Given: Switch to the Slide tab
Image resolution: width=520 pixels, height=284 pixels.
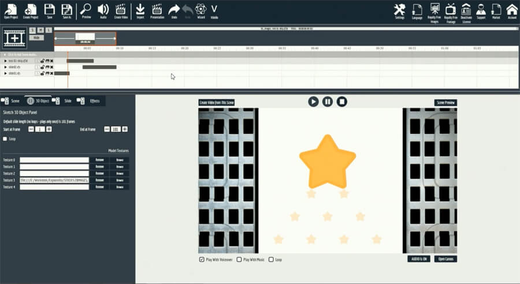Looking at the screenshot, I should (62, 101).
